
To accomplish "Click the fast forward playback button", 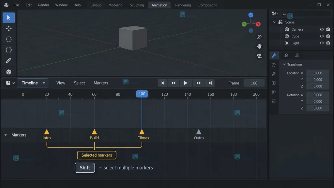I will 199,83.
